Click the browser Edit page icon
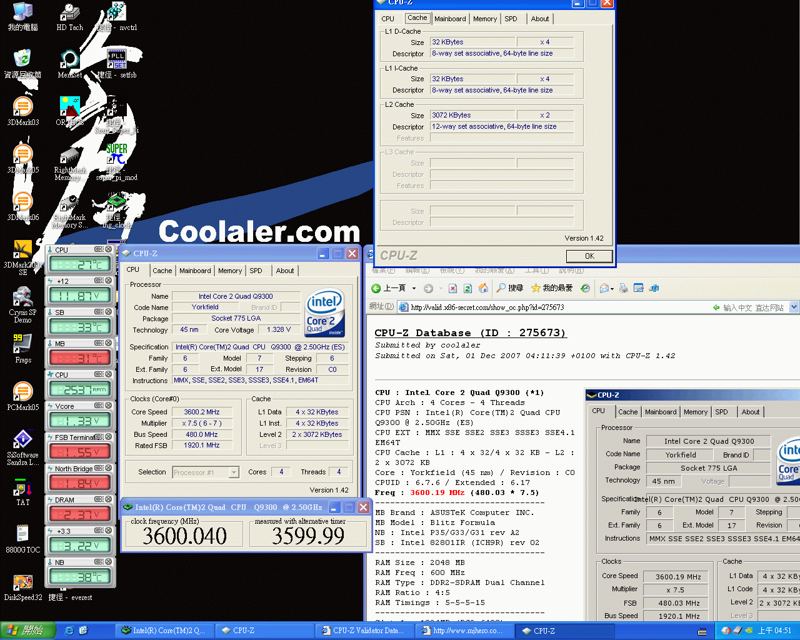The height and width of the screenshot is (640, 800). 638,288
